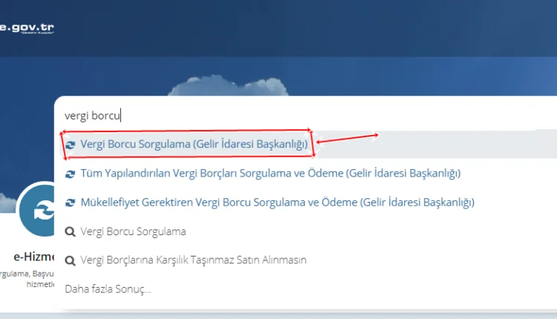Image resolution: width=557 pixels, height=319 pixels.
Task: Click magnifier icon next to Vergi Borçlarına Karşılık
Action: (71, 261)
